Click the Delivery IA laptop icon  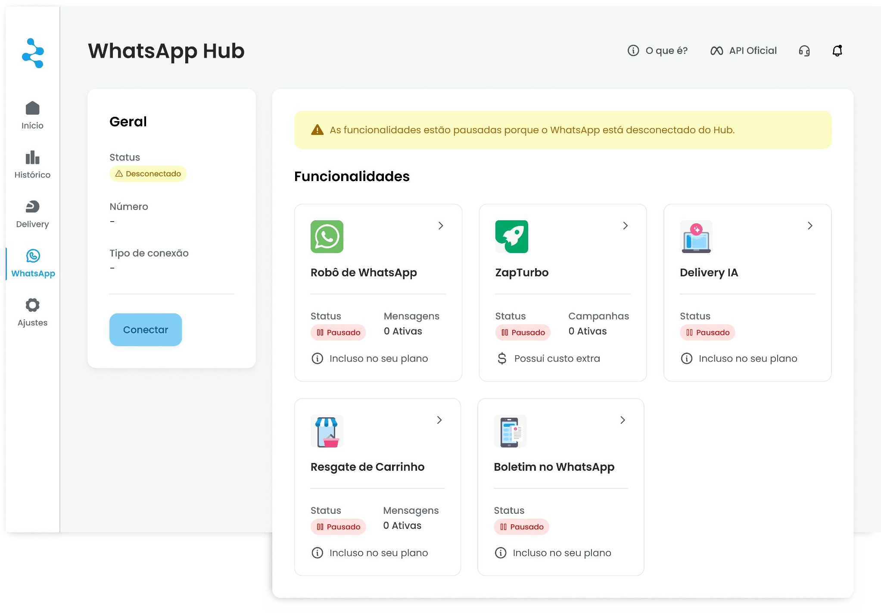[696, 237]
